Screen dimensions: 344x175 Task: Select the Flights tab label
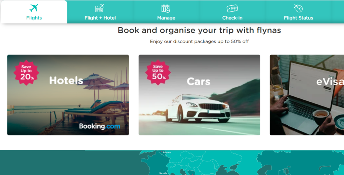(34, 18)
